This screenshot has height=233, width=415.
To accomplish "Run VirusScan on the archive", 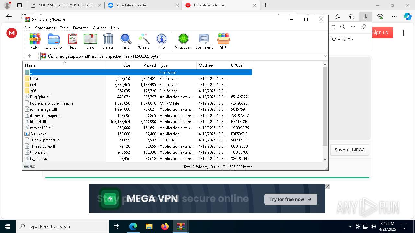I will point(183,41).
